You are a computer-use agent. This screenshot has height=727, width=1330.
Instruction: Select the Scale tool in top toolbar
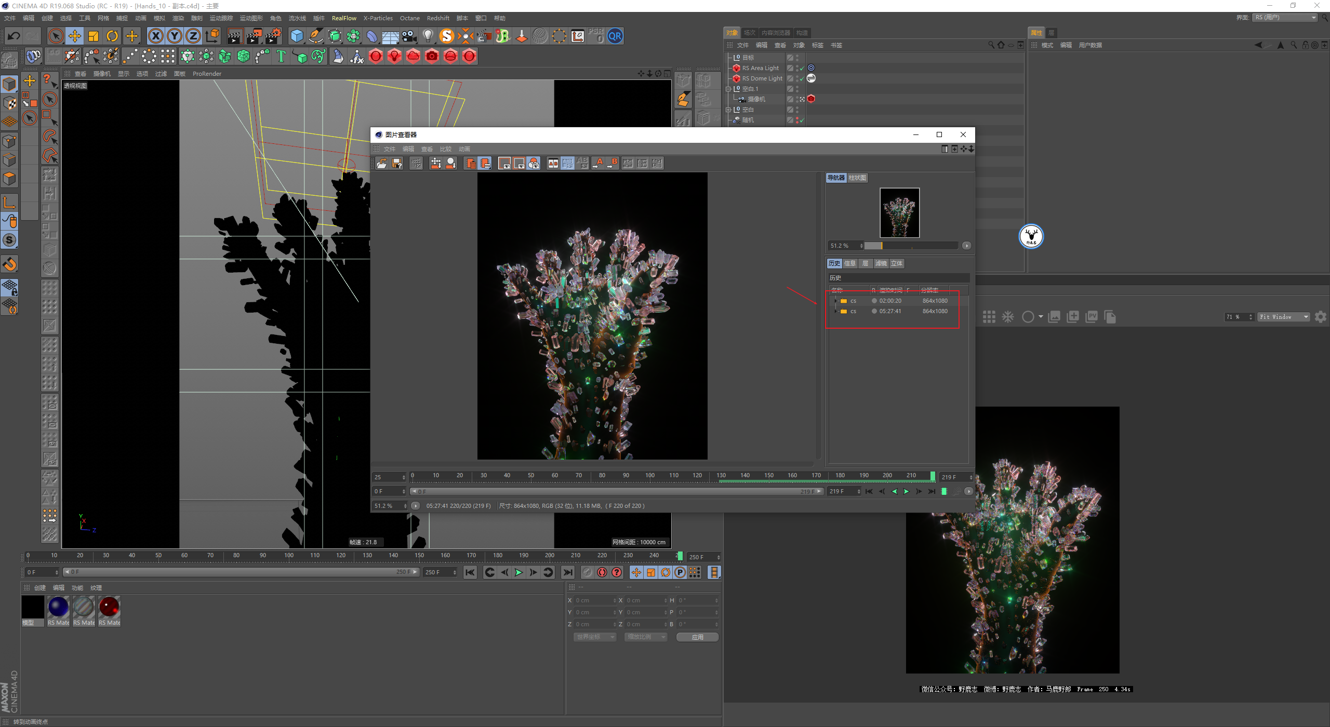[x=94, y=36]
